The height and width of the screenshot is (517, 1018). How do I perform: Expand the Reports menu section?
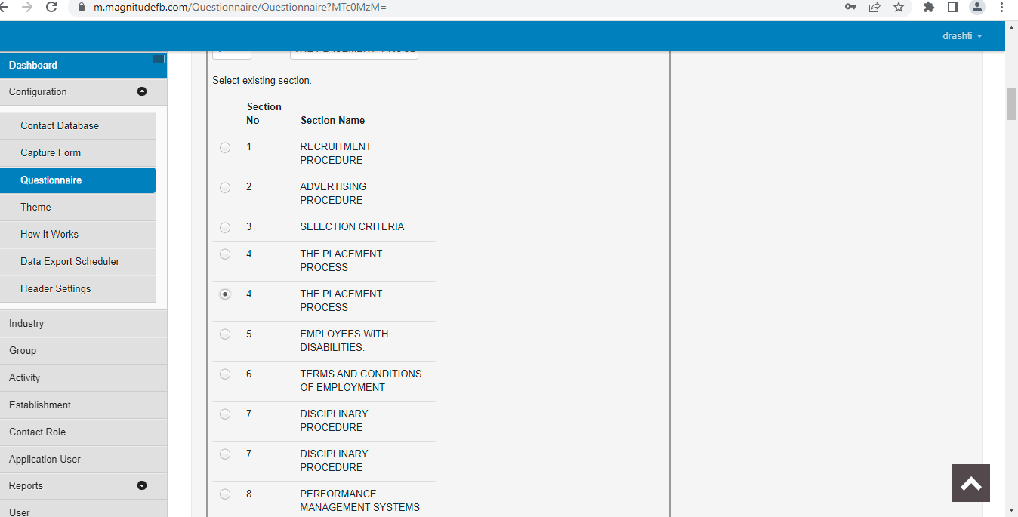[x=142, y=486]
